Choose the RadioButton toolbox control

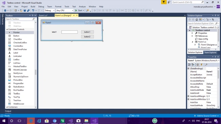tap(19, 87)
